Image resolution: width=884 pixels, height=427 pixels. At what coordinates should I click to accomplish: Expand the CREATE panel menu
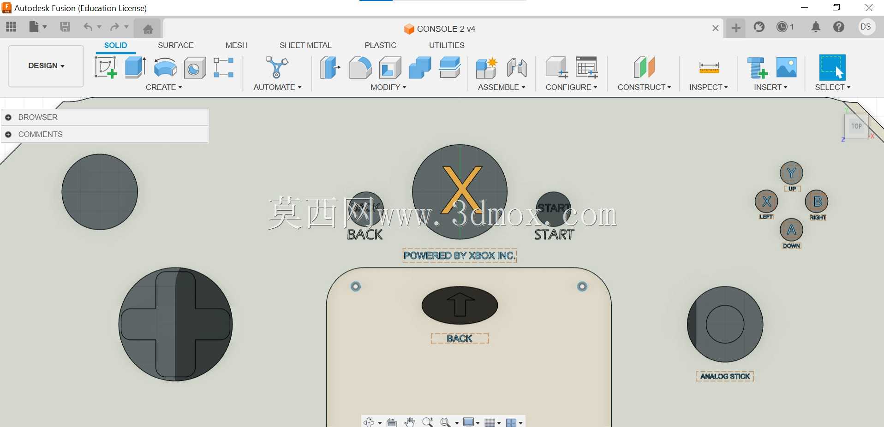[x=164, y=87]
